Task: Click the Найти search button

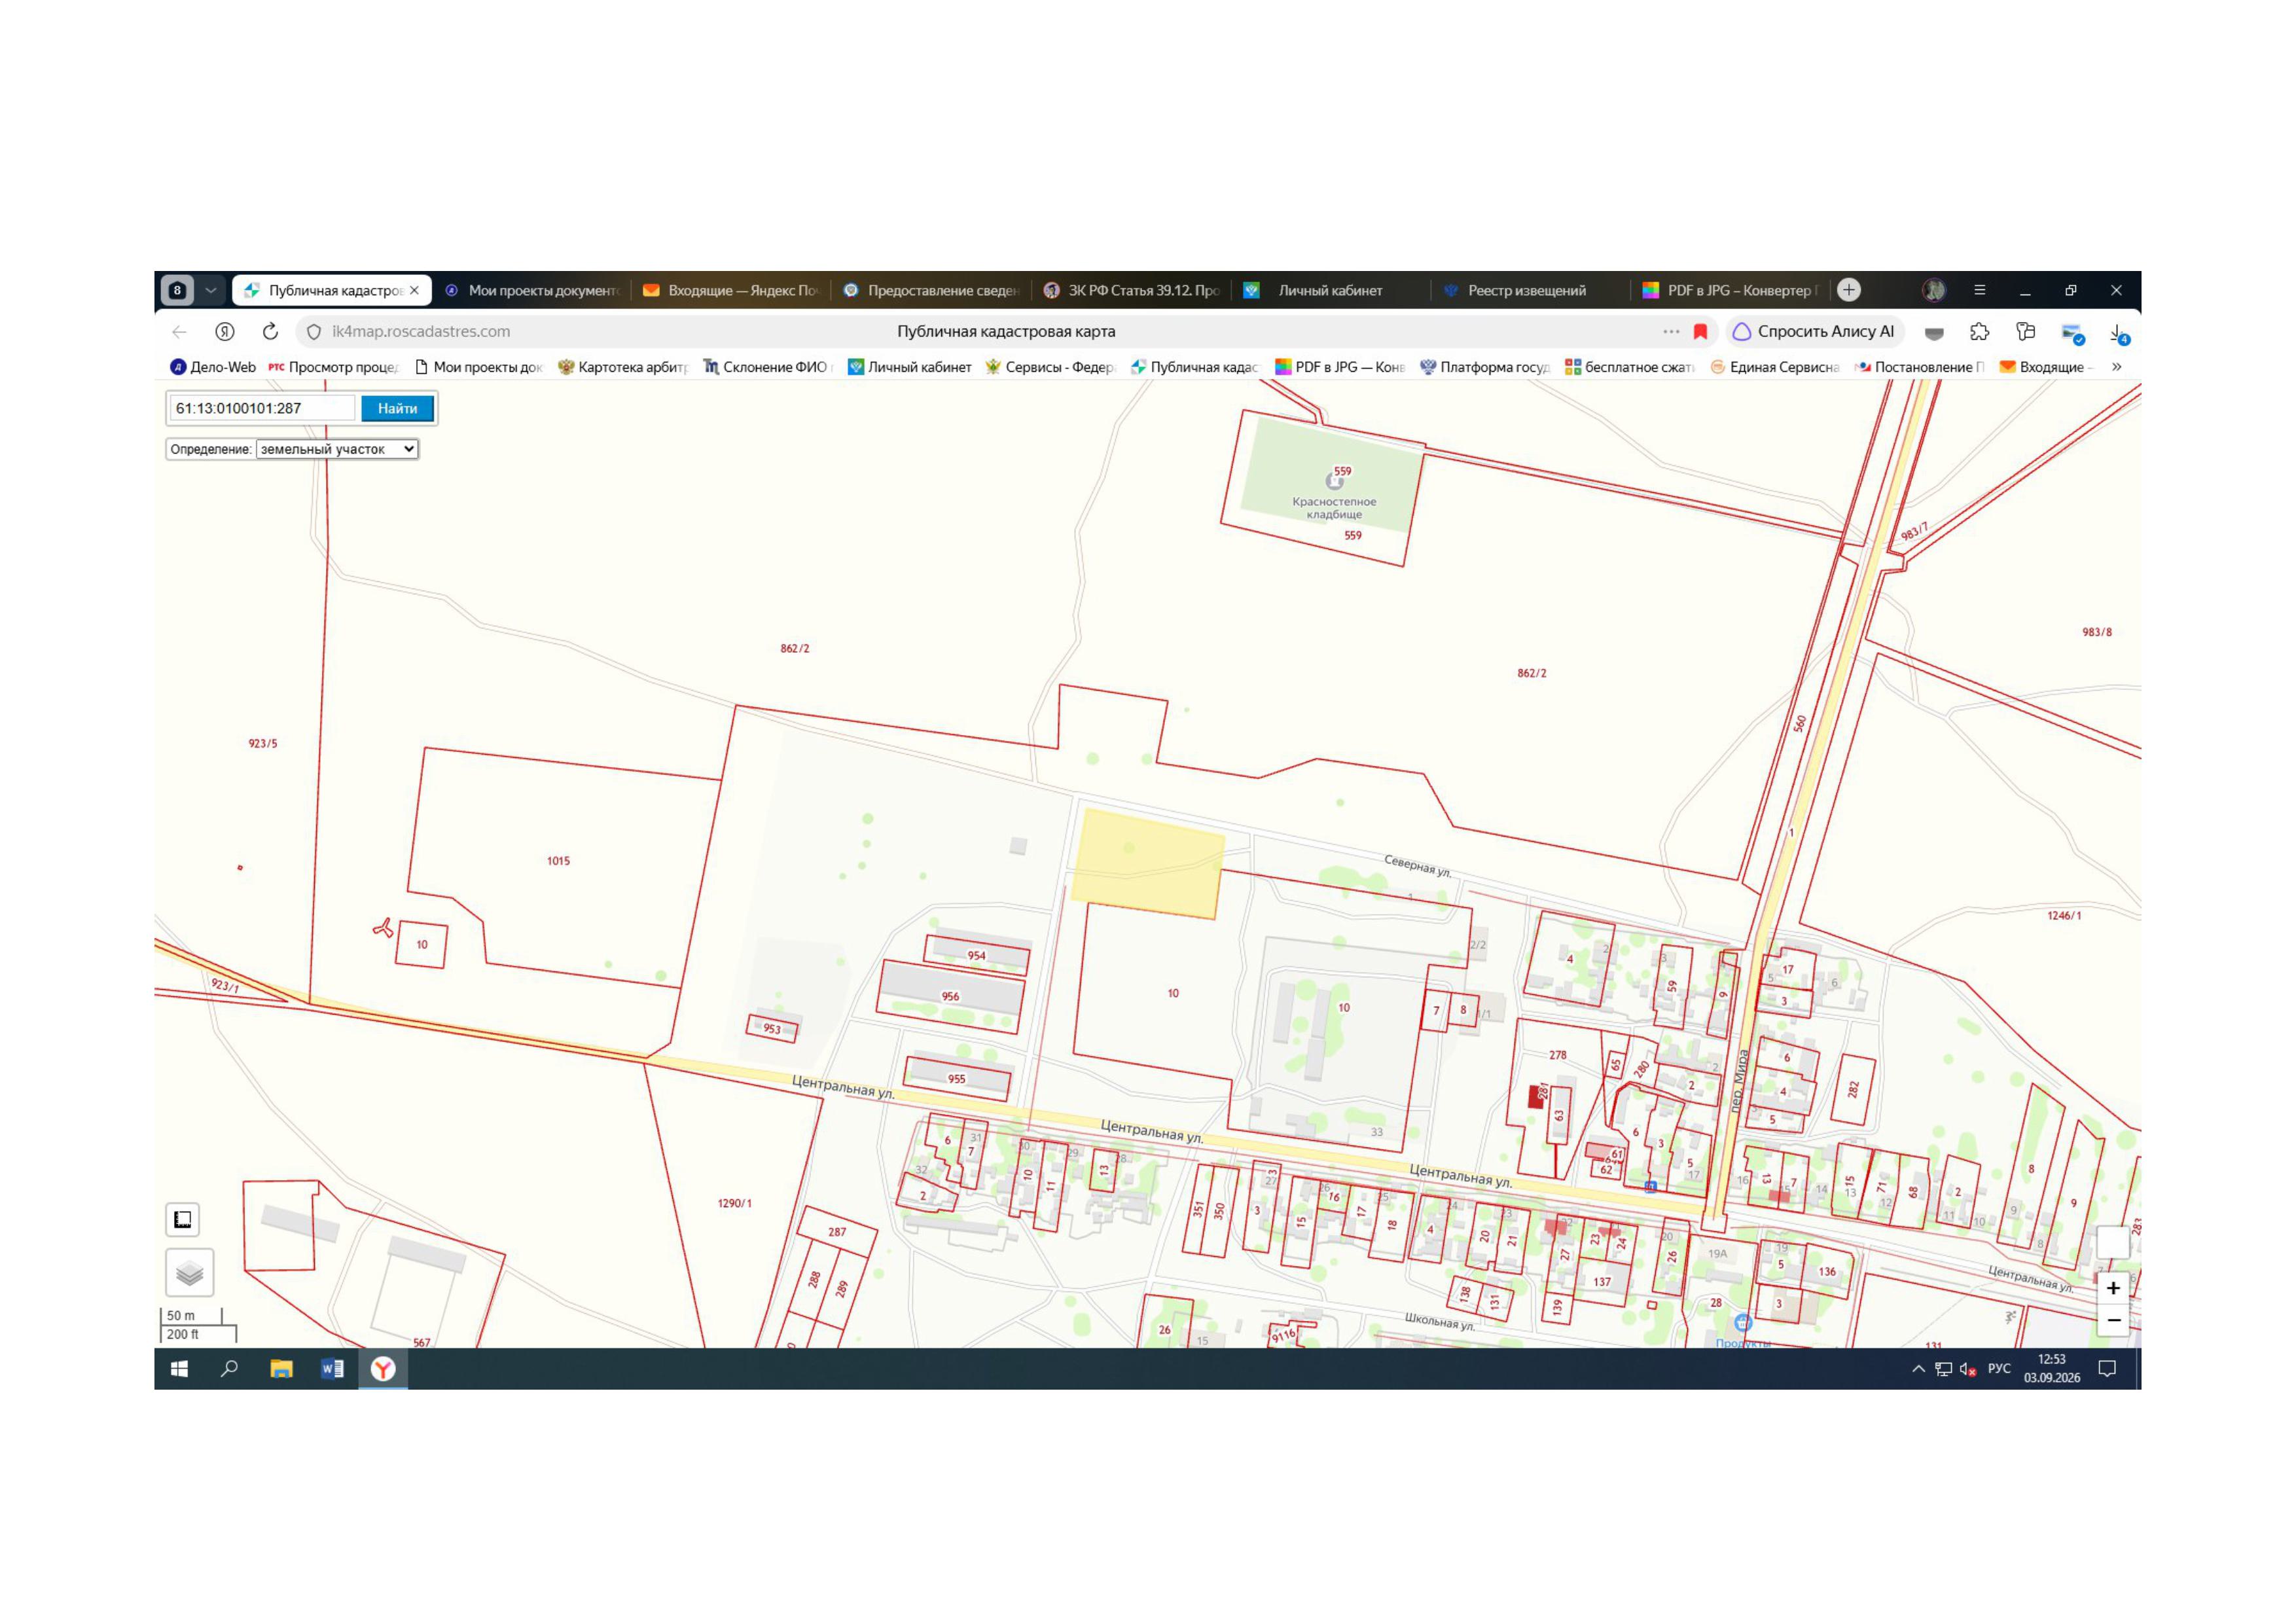Action: [x=397, y=408]
